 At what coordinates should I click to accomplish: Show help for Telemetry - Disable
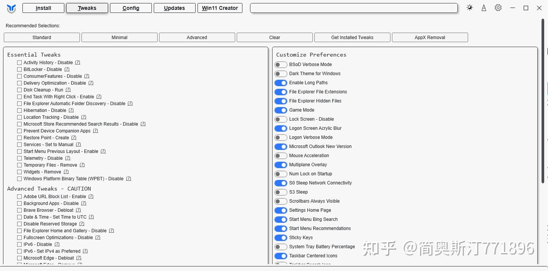coord(68,158)
